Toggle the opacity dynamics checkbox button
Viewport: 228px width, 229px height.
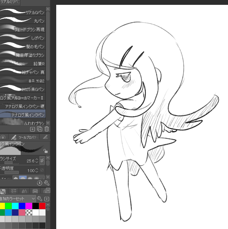(x=42, y=170)
